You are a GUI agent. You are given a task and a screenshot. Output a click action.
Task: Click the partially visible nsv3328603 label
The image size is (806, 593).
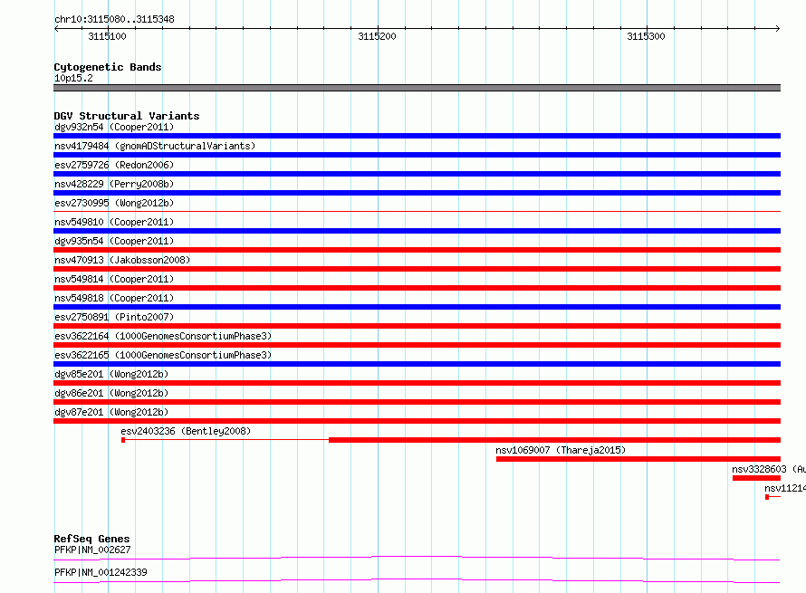pyautogui.click(x=769, y=469)
